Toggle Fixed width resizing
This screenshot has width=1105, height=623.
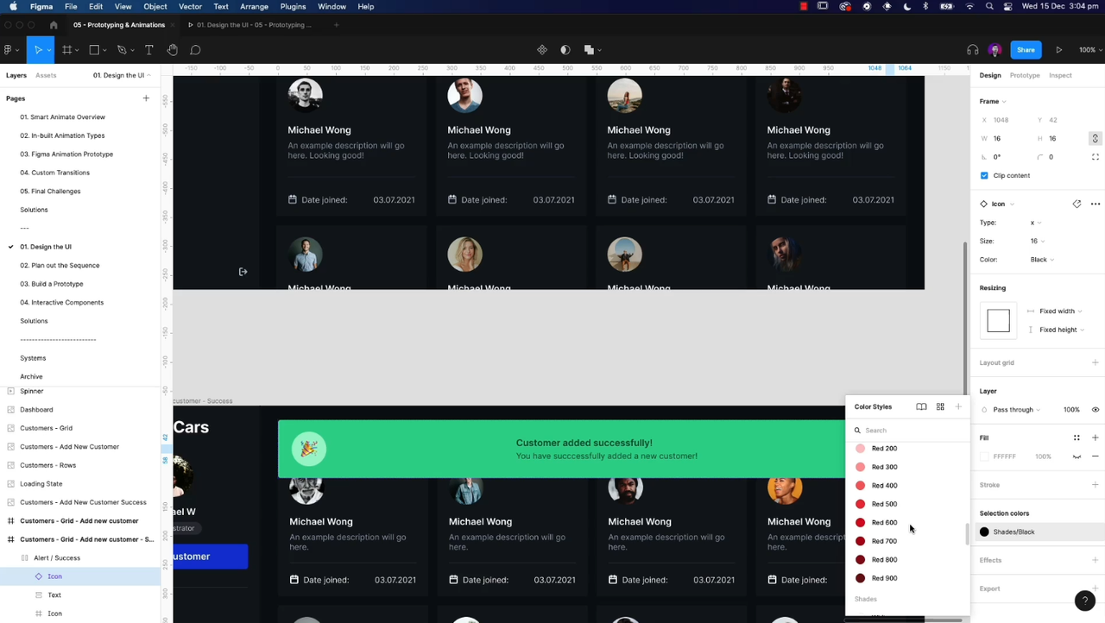[1058, 311]
